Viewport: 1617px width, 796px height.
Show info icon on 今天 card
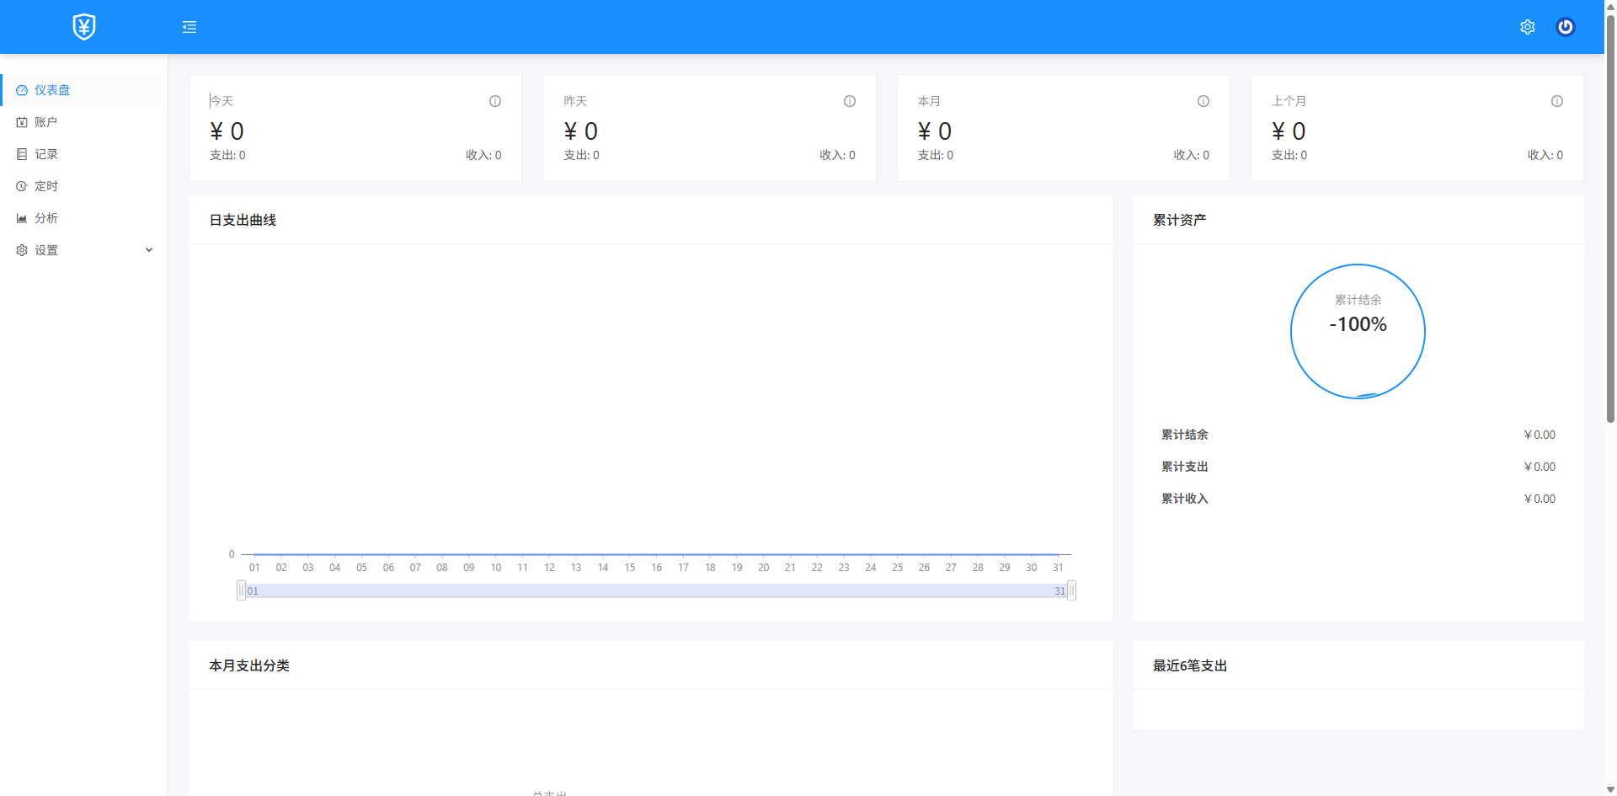point(495,101)
